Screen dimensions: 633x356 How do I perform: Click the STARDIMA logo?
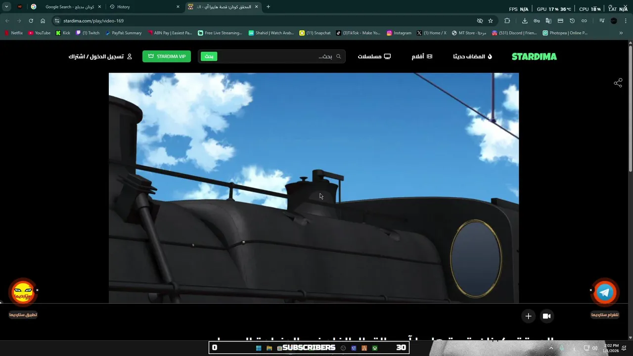click(534, 56)
